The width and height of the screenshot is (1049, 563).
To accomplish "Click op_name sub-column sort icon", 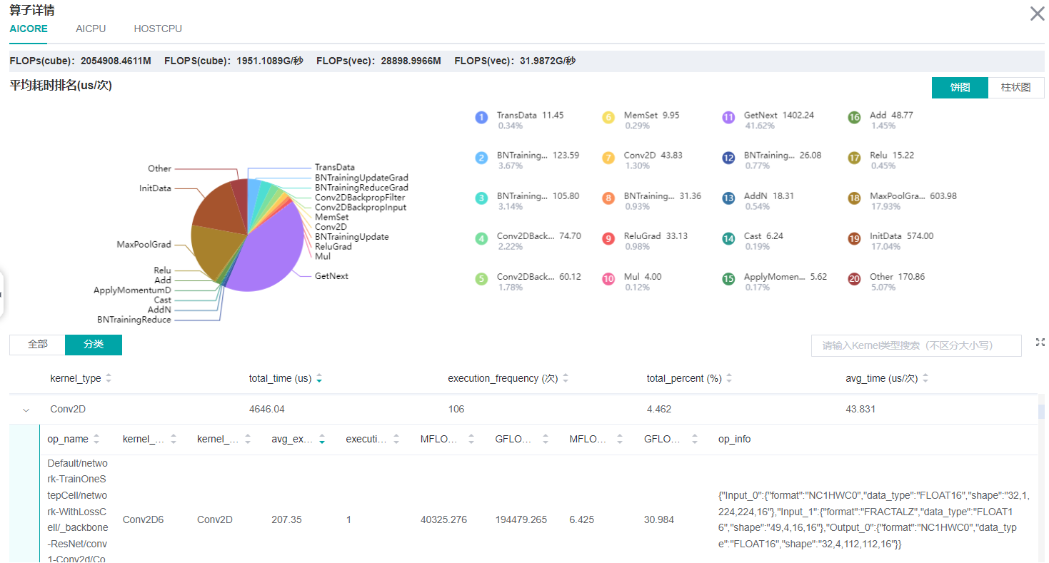I will pyautogui.click(x=96, y=440).
